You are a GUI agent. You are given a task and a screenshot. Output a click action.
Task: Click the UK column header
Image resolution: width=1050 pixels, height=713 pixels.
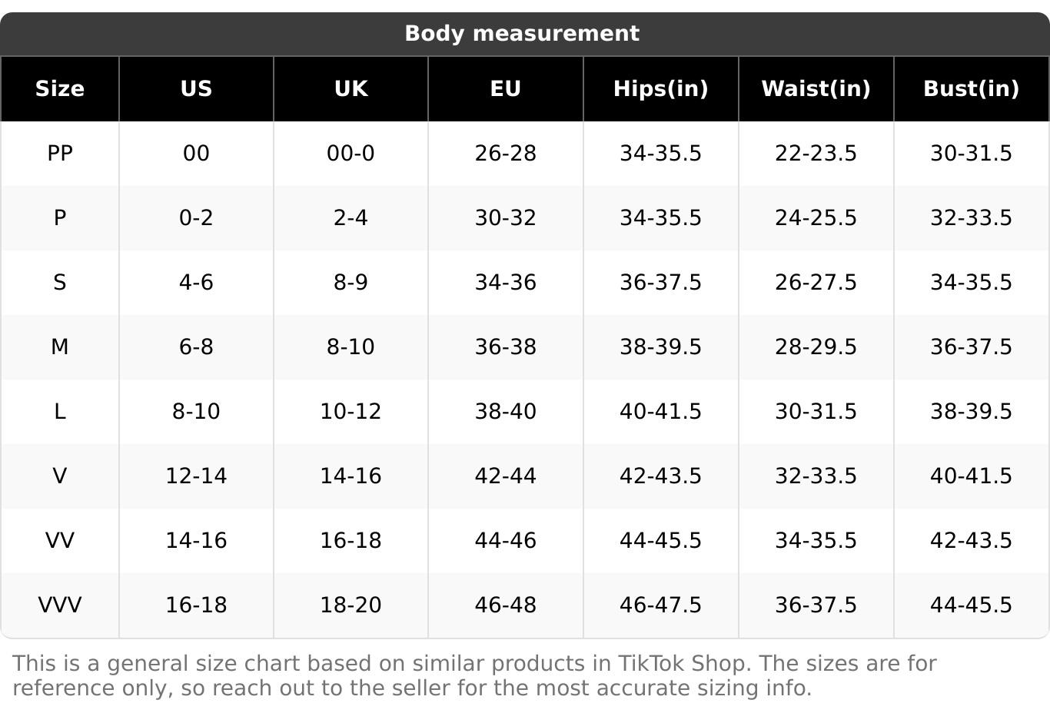click(x=351, y=89)
